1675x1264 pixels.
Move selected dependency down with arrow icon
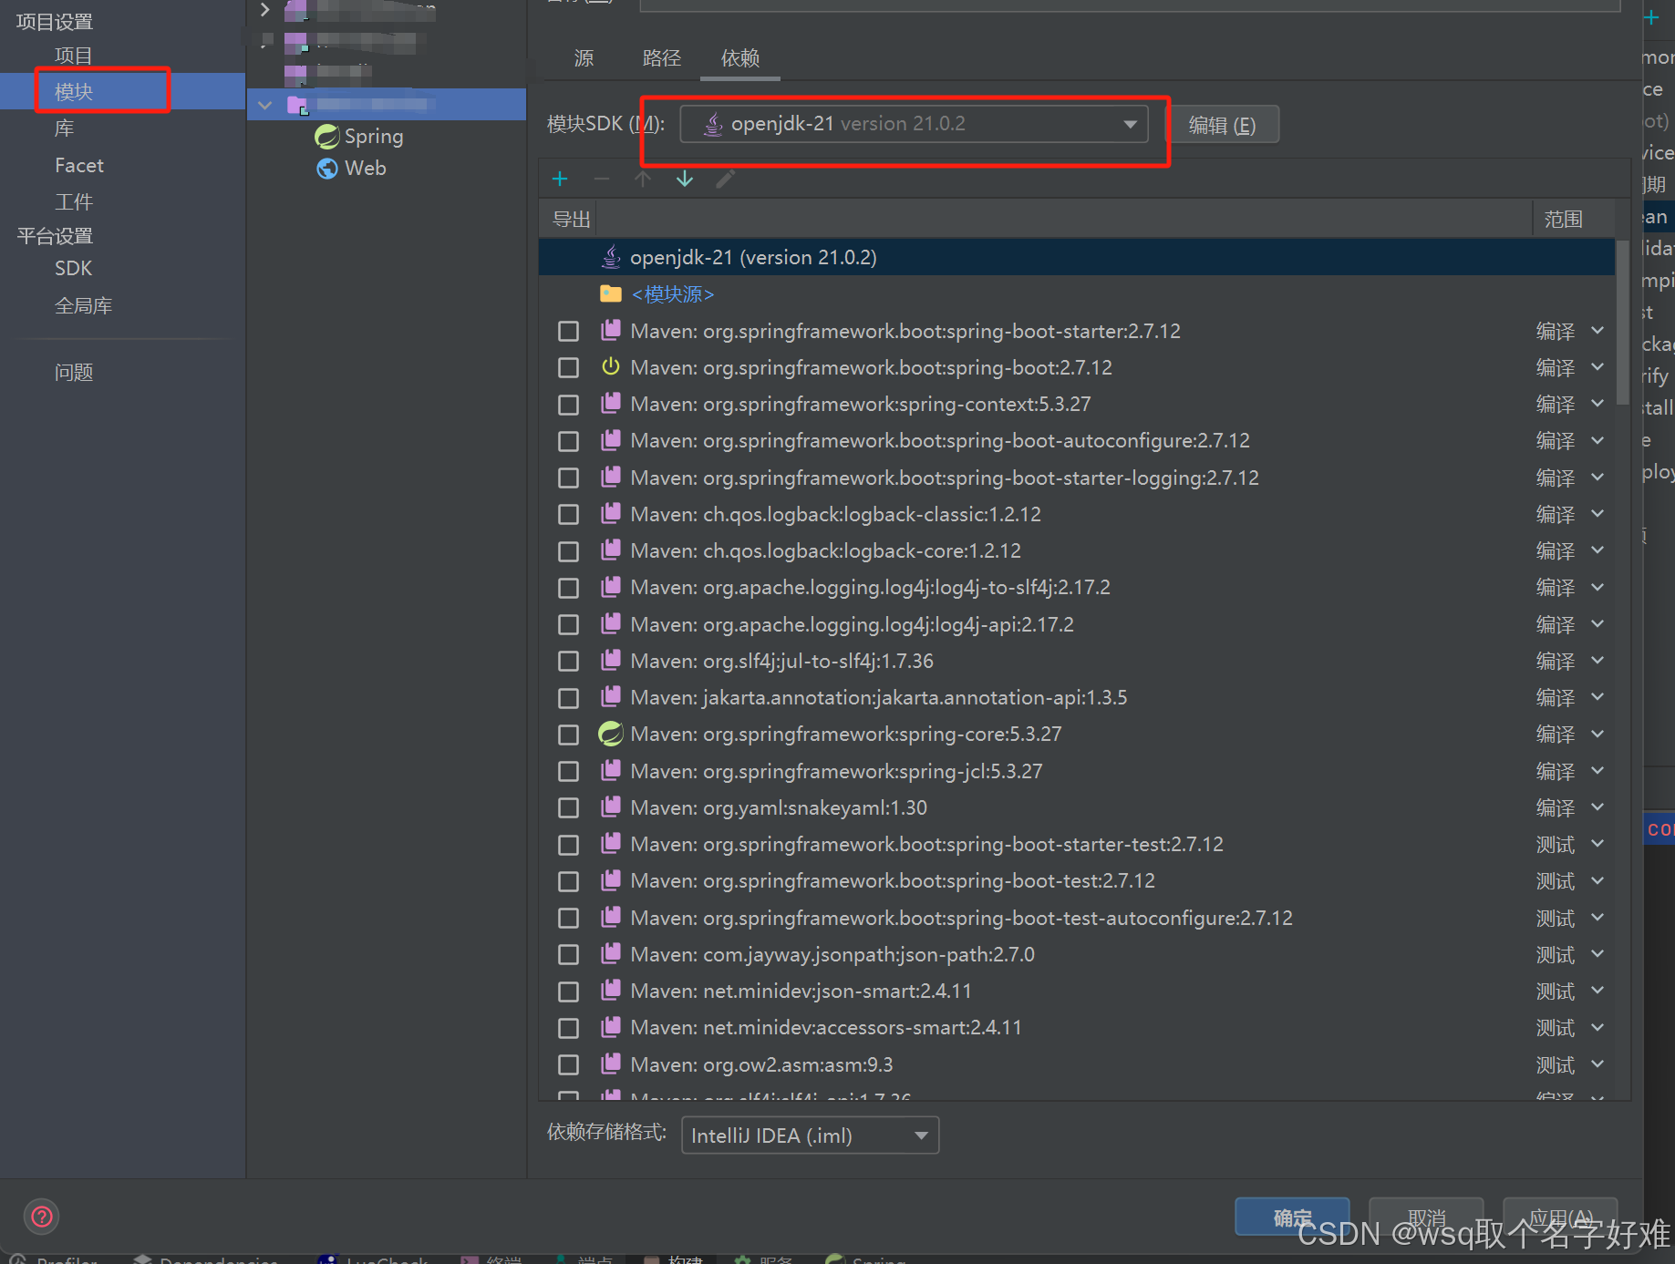coord(684,179)
